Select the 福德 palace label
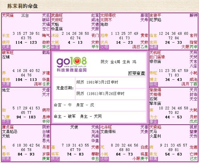Viewport: 199px width, 163px height. [153, 47]
